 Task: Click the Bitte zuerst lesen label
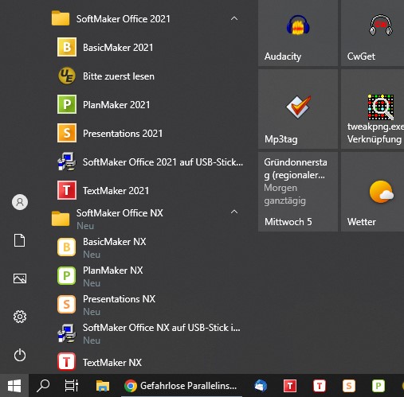click(119, 76)
